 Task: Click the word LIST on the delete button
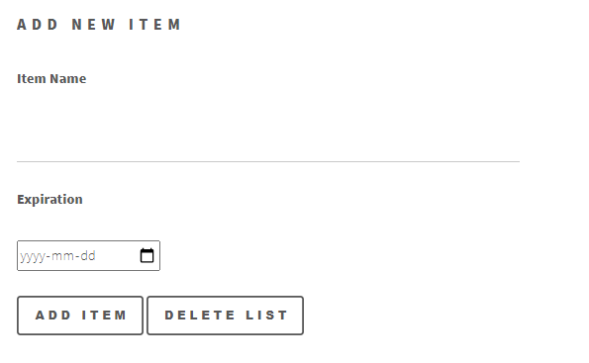pos(266,316)
